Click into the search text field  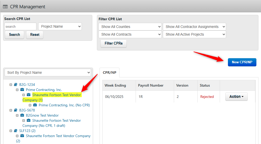pos(20,26)
